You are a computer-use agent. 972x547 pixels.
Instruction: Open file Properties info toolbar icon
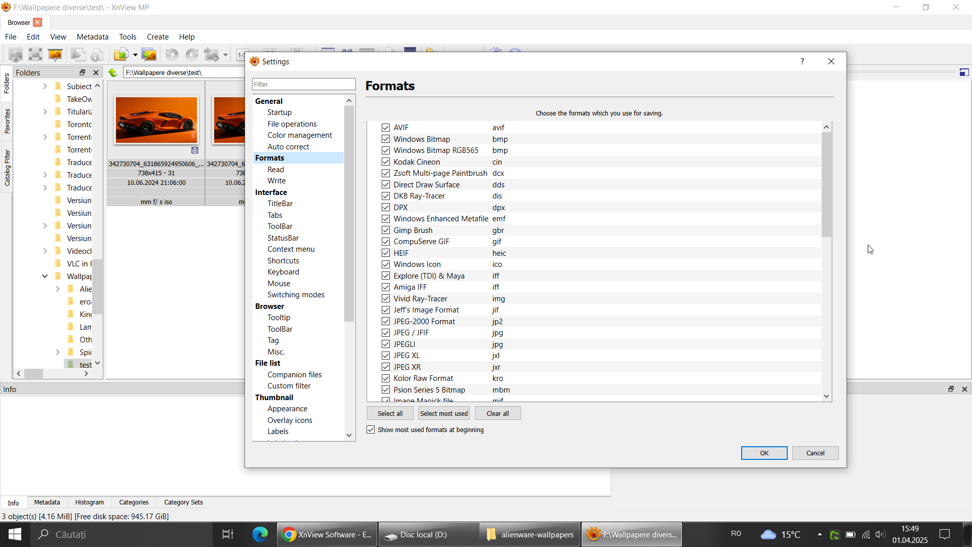pos(97,55)
